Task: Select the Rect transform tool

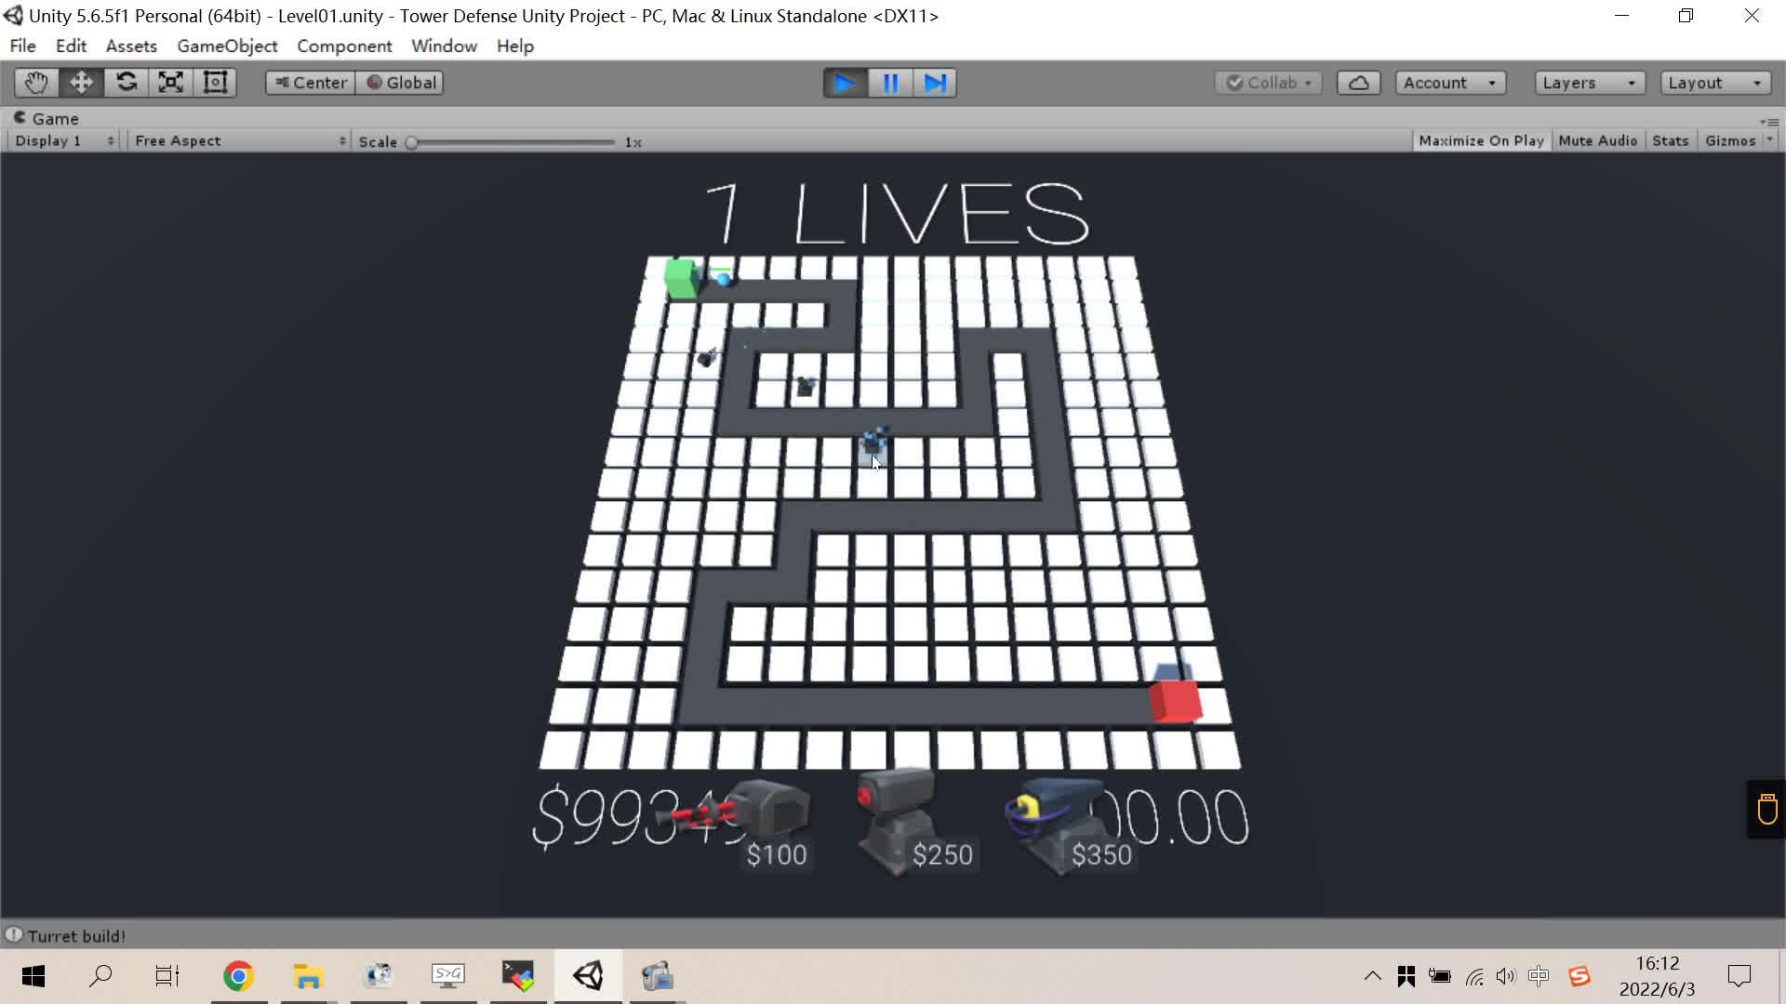Action: [216, 83]
